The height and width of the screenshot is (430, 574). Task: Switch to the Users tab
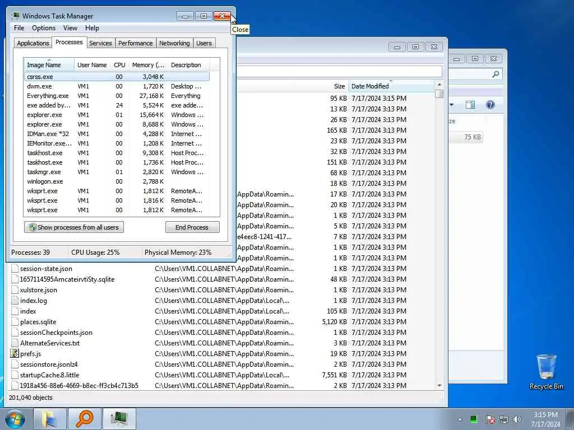[x=204, y=43]
